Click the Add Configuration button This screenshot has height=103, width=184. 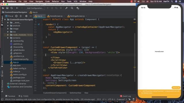[35, 8]
